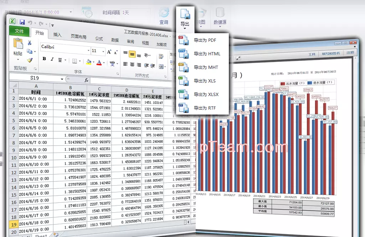Open the S19 name box dropdown

62,79
